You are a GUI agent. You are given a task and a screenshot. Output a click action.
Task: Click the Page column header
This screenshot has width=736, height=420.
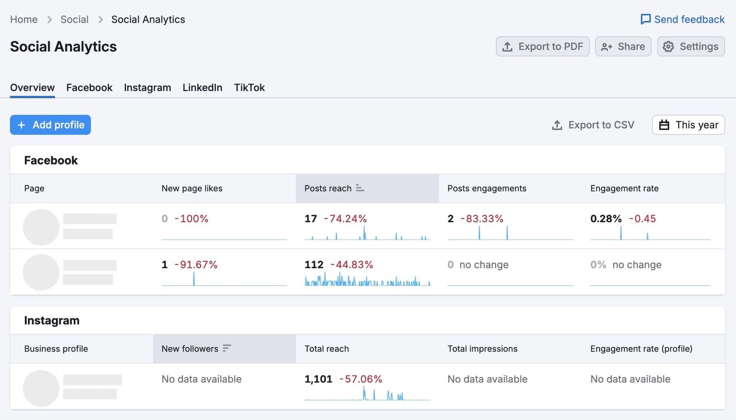click(34, 188)
